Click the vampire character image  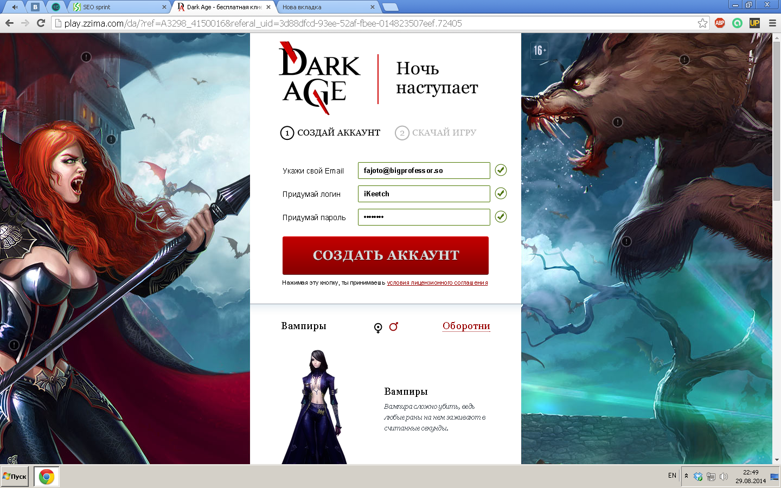(x=315, y=407)
